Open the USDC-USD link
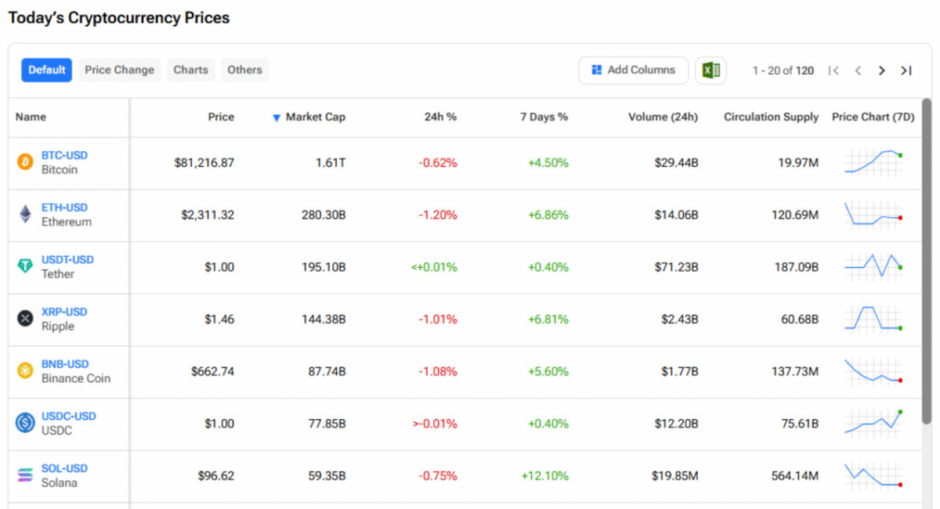Image resolution: width=940 pixels, height=509 pixels. tap(69, 416)
